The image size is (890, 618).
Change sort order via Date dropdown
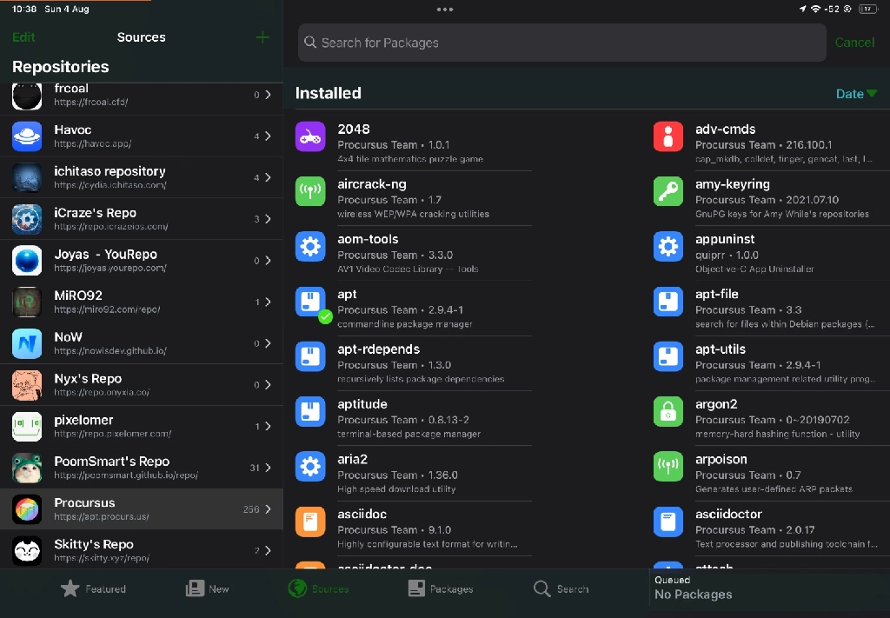[856, 94]
